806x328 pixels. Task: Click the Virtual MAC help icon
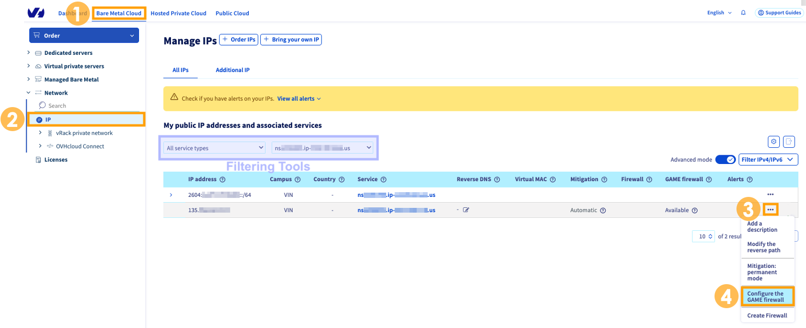pyautogui.click(x=552, y=179)
